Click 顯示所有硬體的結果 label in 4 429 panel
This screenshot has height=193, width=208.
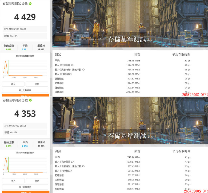tap(25, 56)
